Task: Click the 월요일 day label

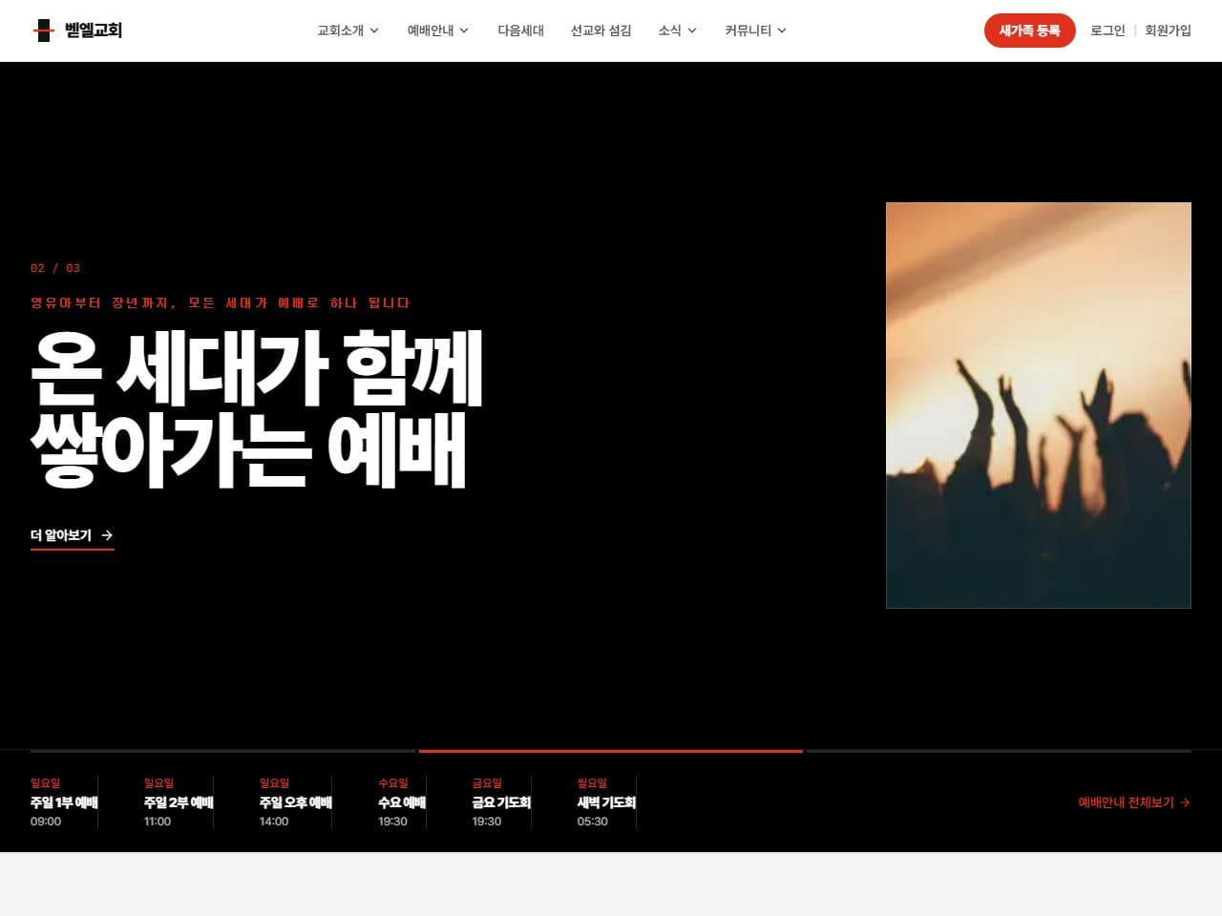Action: pos(592,783)
